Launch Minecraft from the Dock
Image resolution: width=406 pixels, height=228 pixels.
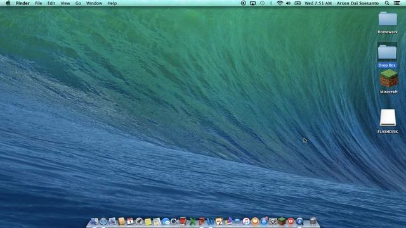coord(282,221)
